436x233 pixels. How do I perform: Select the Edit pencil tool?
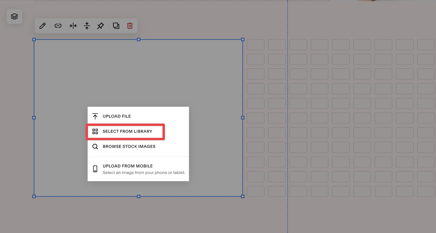coord(42,26)
